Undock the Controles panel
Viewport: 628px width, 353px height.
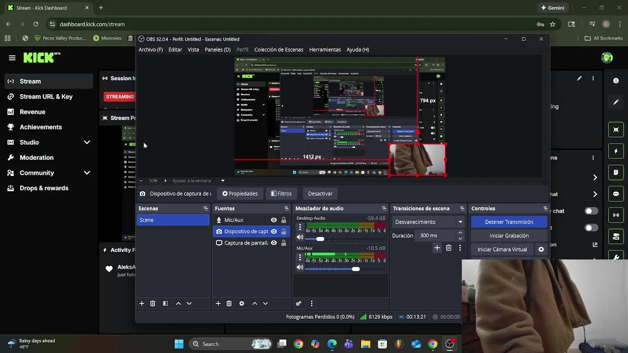point(545,208)
